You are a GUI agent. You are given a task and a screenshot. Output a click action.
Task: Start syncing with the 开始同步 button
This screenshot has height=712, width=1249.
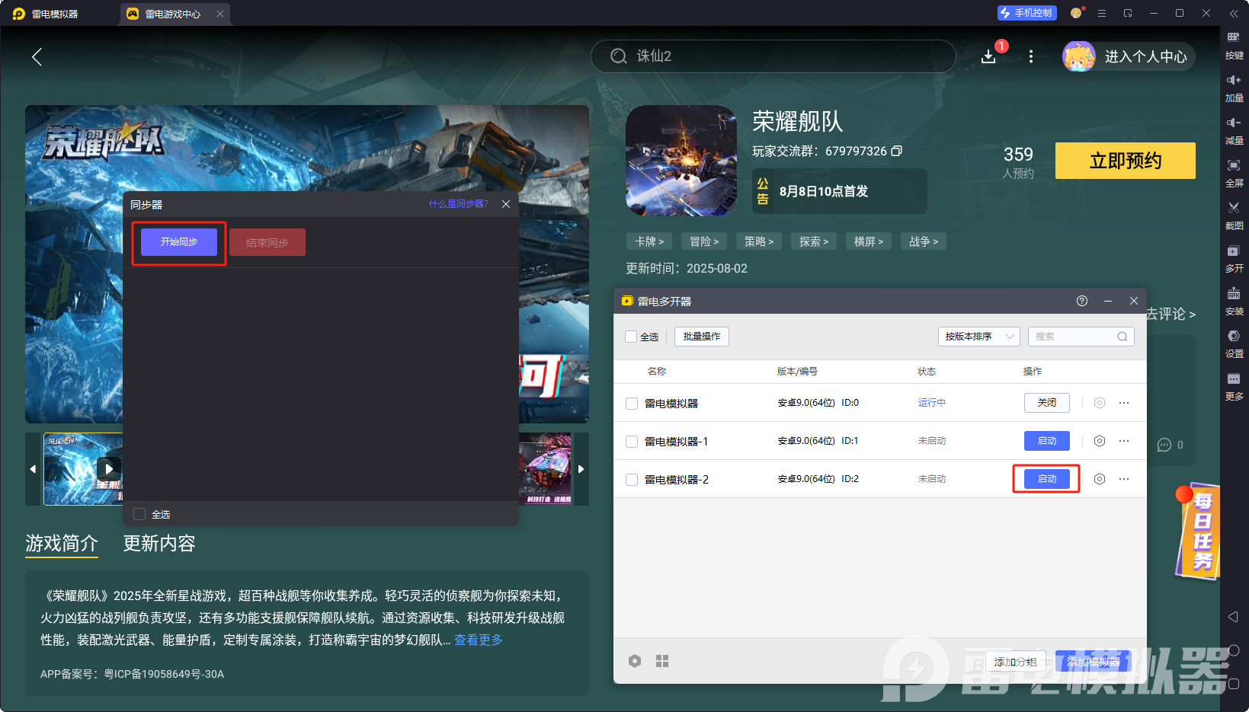coord(179,241)
